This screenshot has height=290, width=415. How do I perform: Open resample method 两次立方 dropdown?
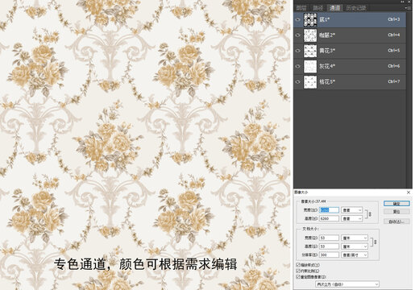[x=347, y=284]
